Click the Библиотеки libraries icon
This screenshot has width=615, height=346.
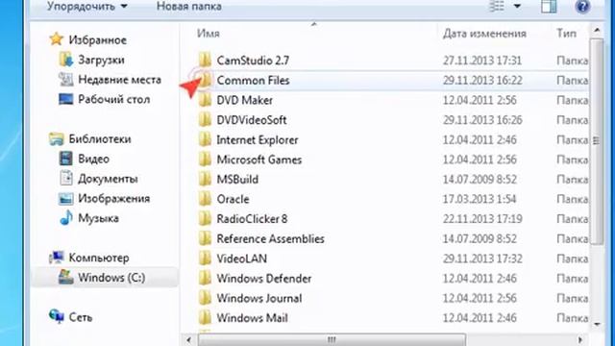(56, 138)
